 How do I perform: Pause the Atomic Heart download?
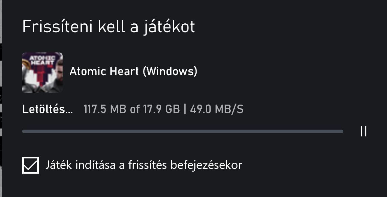click(364, 131)
